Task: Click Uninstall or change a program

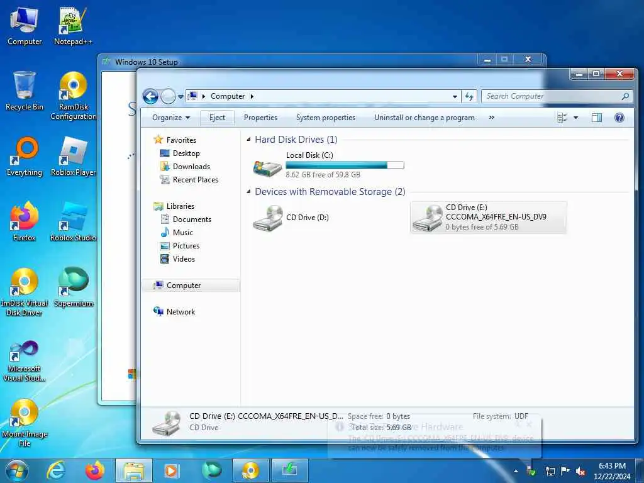Action: (425, 118)
